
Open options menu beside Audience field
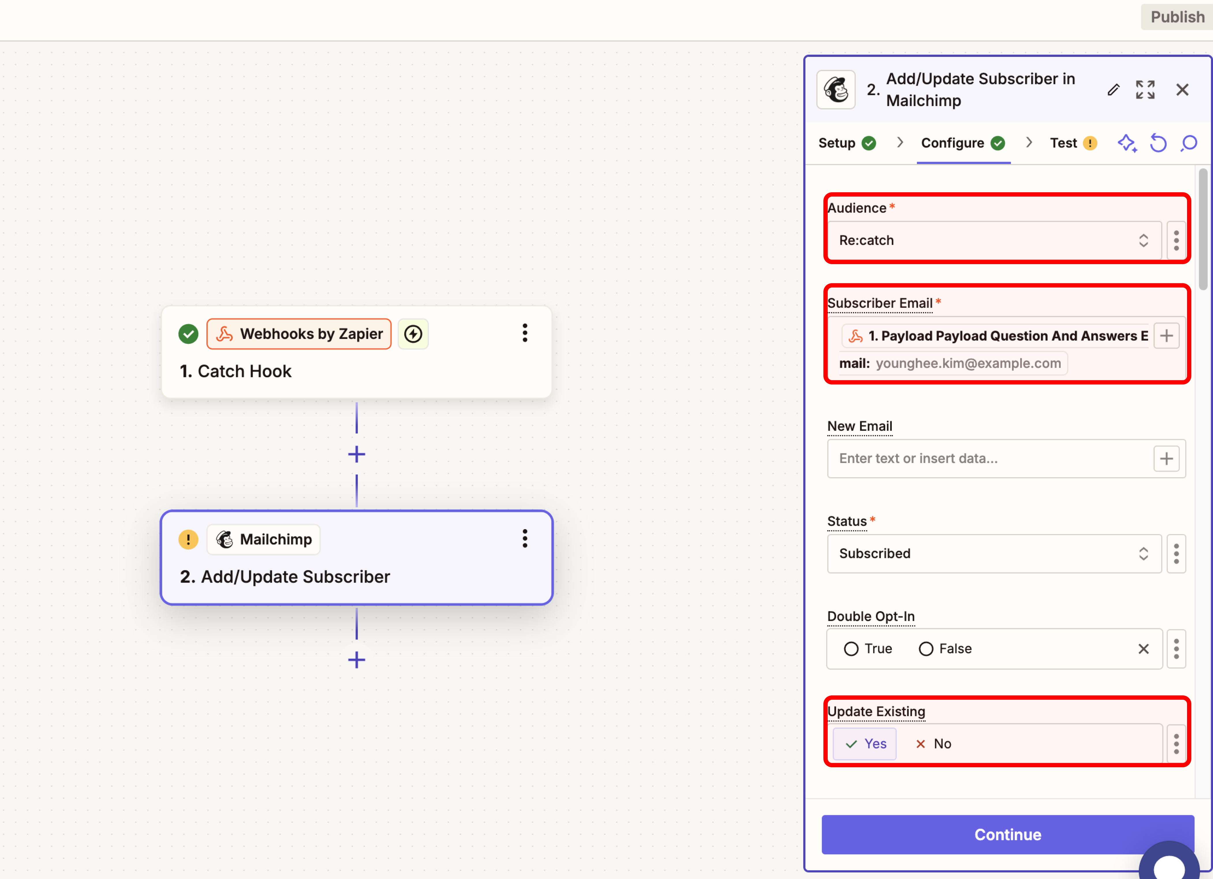click(1176, 240)
